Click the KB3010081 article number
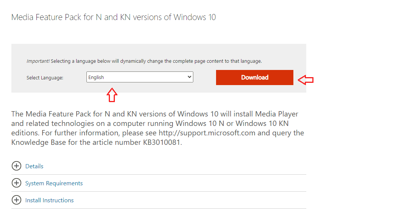The image size is (398, 211). pyautogui.click(x=162, y=142)
